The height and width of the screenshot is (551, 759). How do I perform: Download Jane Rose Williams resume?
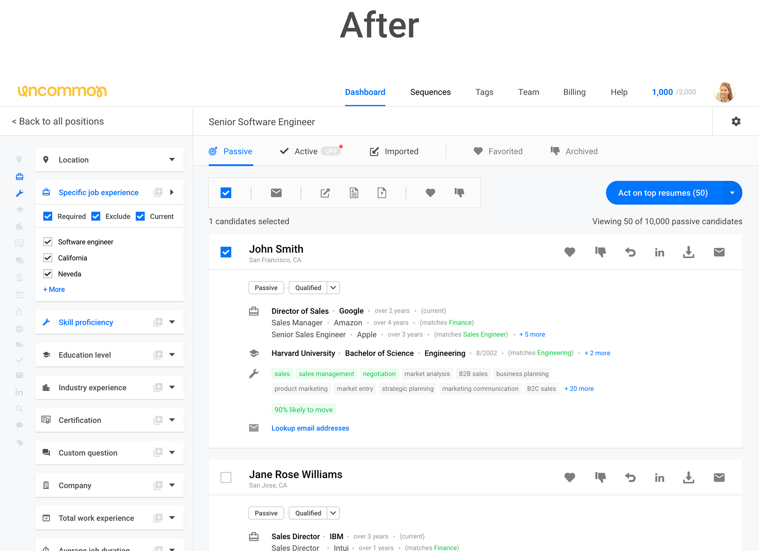689,477
